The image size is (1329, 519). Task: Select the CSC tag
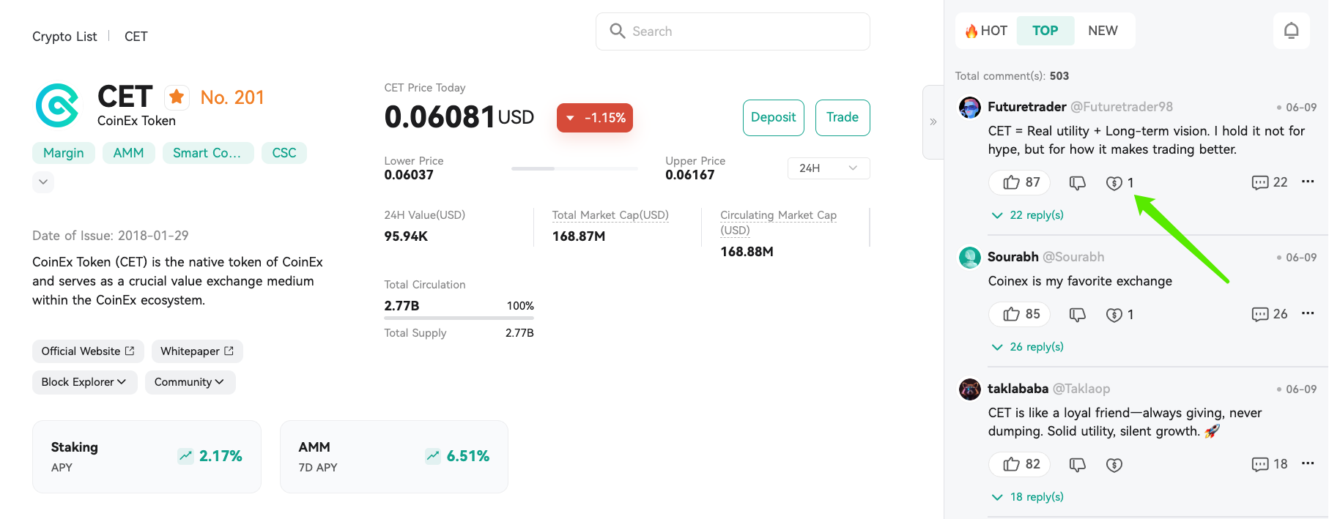click(284, 153)
